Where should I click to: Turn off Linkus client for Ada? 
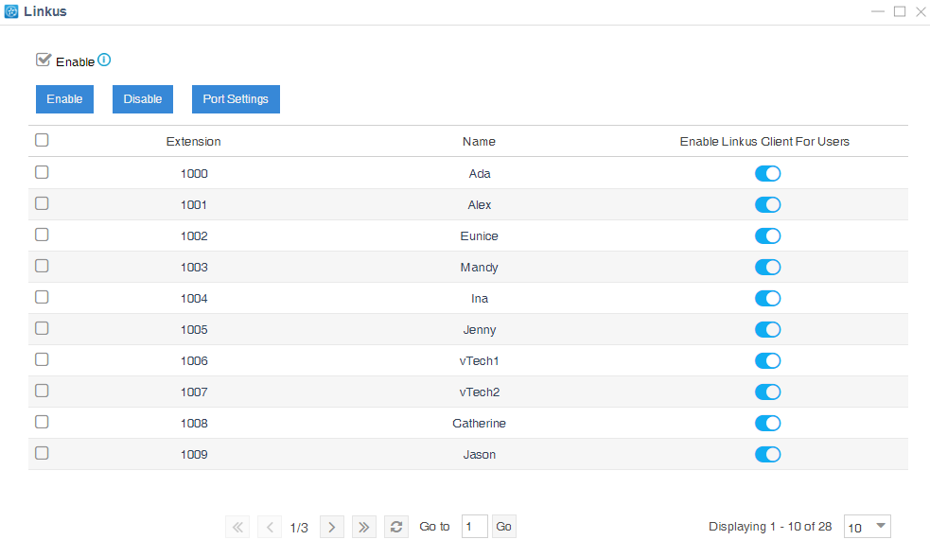[x=767, y=173]
